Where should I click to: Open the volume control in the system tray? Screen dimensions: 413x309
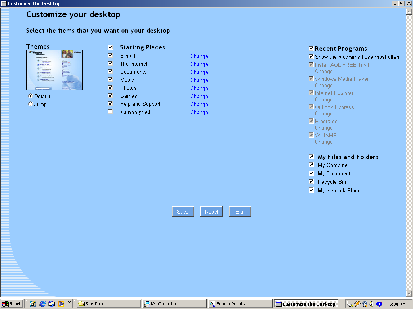[x=370, y=304]
